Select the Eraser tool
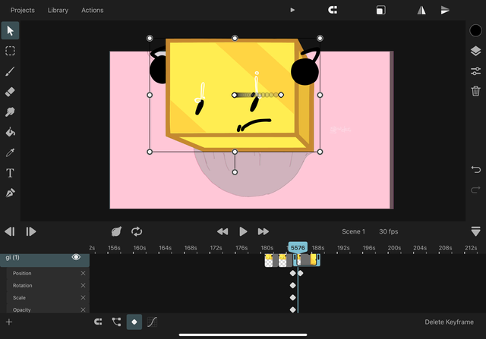 coord(10,92)
